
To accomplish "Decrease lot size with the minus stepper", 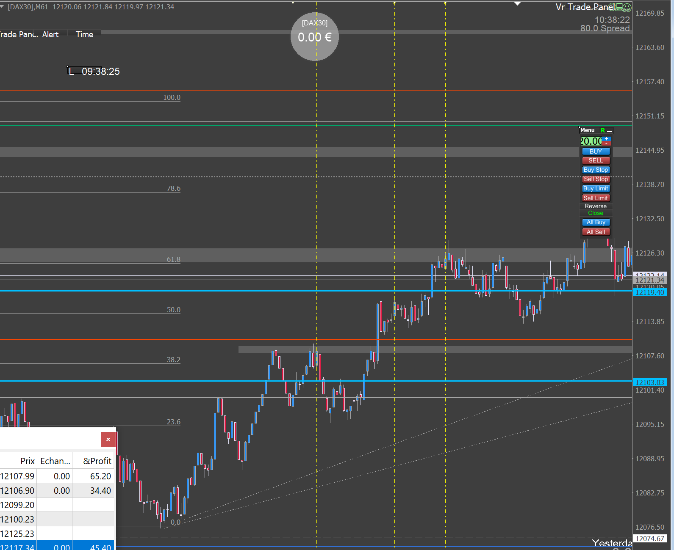I will [x=607, y=143].
